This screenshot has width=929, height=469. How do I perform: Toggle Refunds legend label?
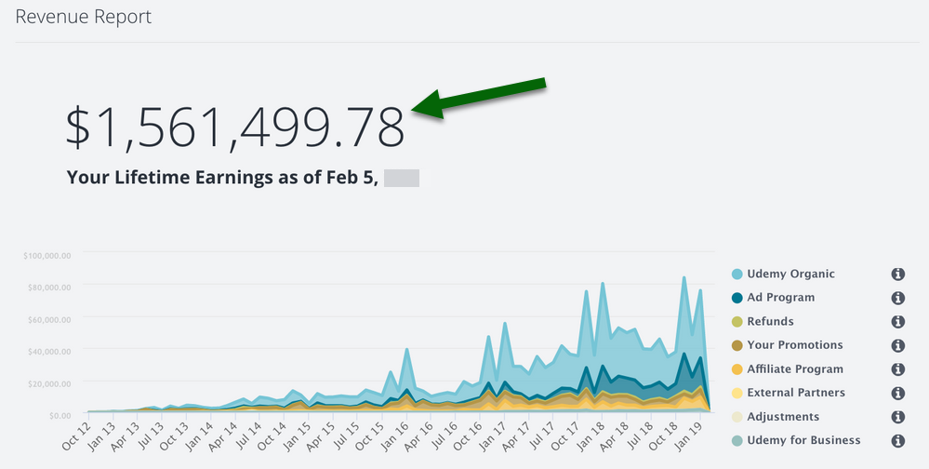770,321
